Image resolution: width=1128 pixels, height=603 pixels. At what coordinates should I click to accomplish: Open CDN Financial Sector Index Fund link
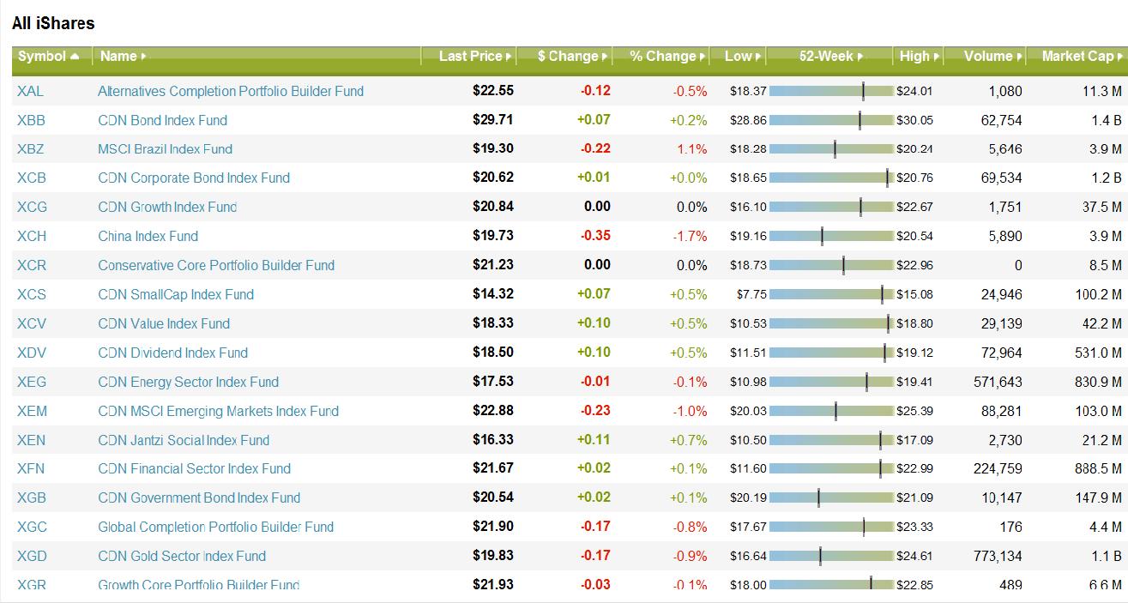click(x=195, y=468)
